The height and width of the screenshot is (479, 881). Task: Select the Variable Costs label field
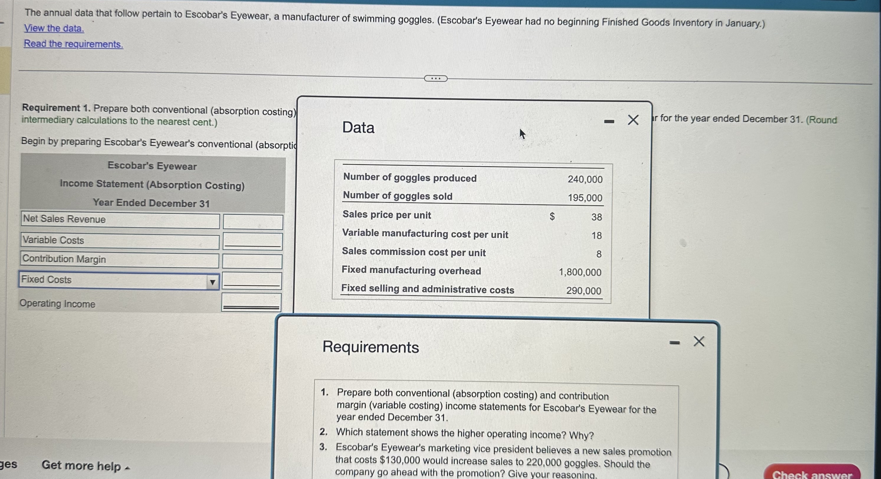[120, 241]
